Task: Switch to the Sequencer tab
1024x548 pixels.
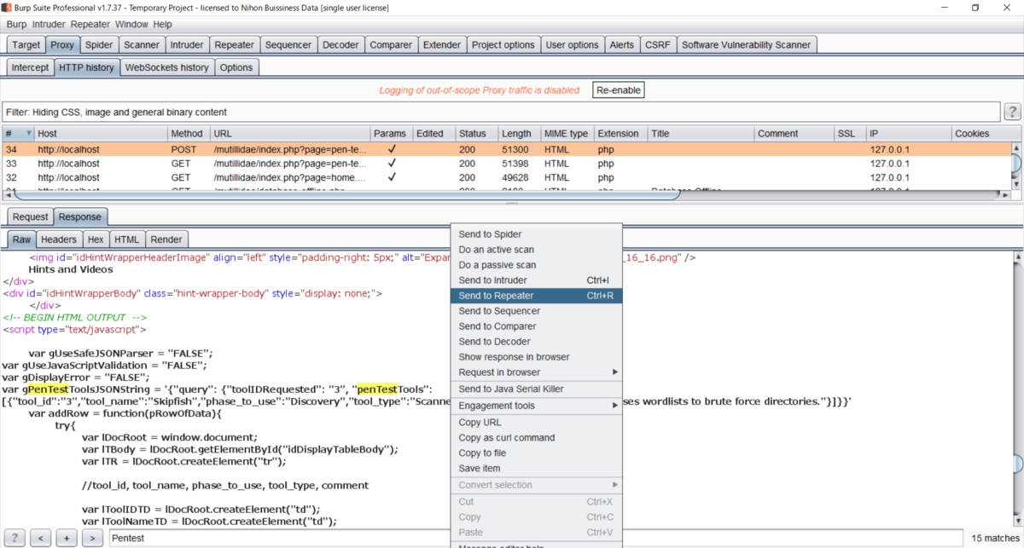Action: click(288, 45)
